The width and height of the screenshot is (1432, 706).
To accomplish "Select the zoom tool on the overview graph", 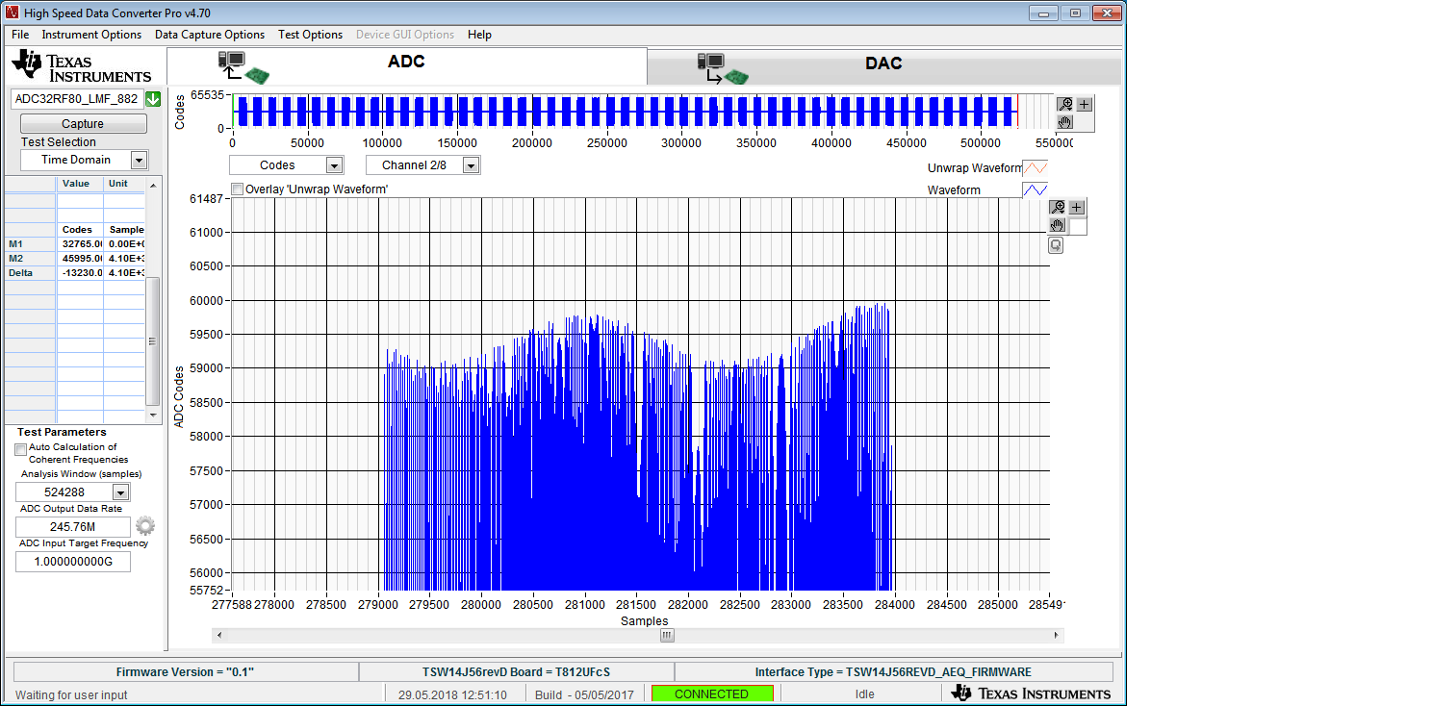I will tap(1065, 104).
